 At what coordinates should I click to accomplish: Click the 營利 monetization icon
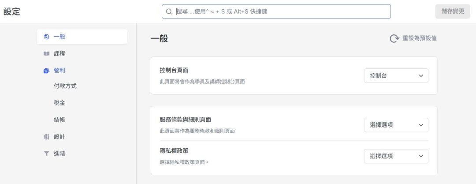[46, 70]
